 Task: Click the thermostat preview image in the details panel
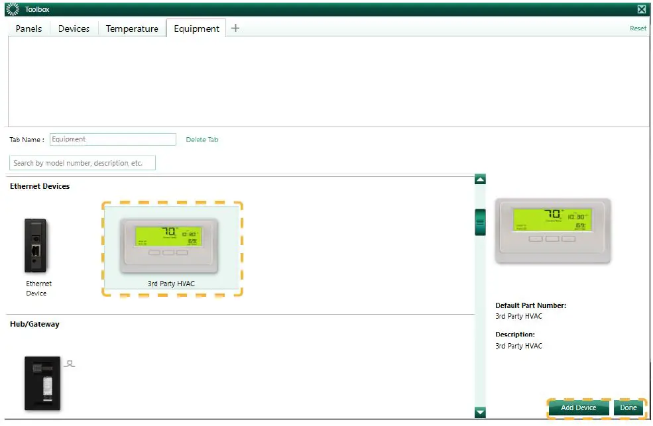[x=554, y=230]
